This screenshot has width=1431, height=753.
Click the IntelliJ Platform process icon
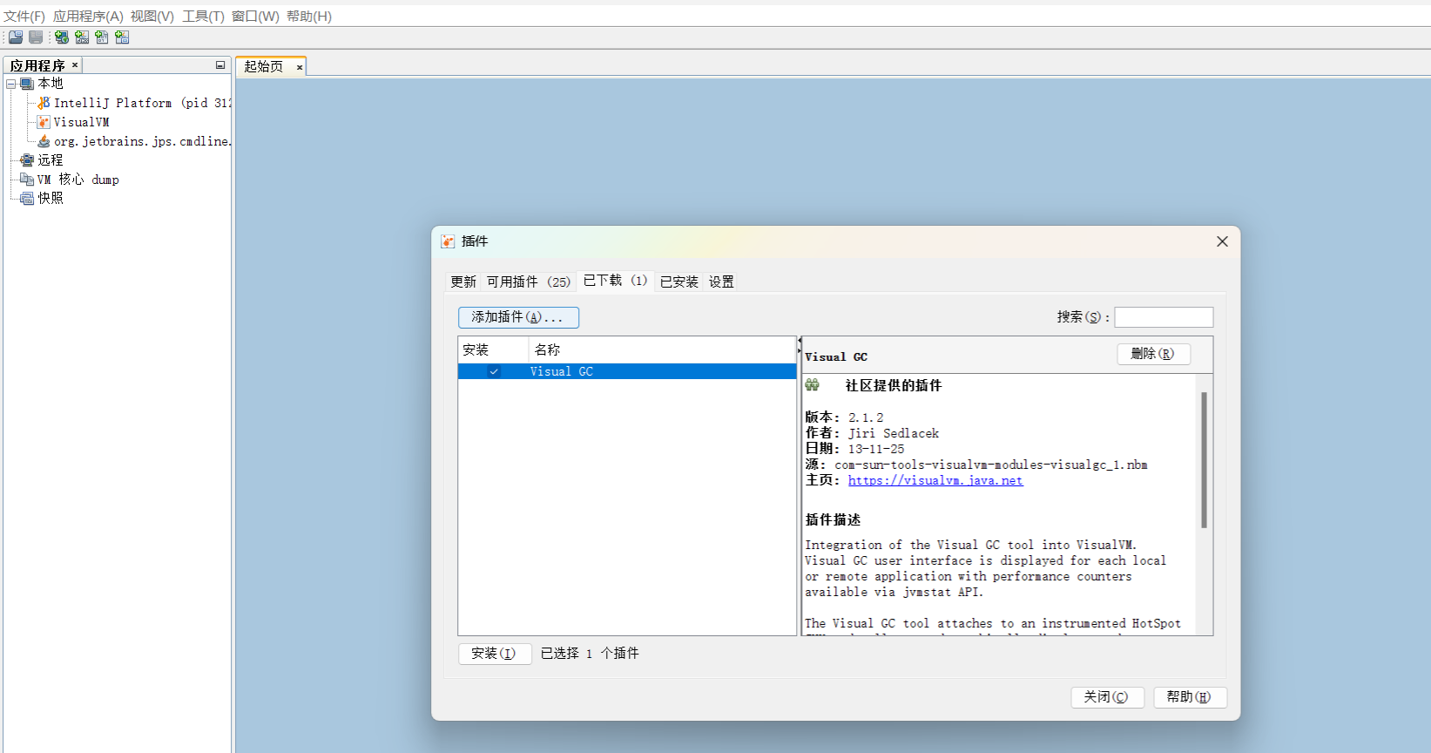tap(44, 103)
